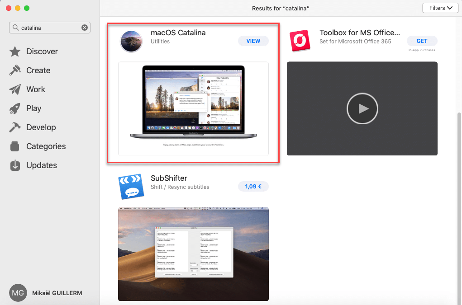Open the Categories section label
The width and height of the screenshot is (462, 305).
(46, 146)
